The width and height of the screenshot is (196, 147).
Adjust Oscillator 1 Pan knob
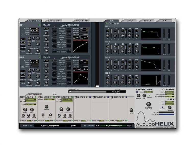pyautogui.click(x=38, y=38)
